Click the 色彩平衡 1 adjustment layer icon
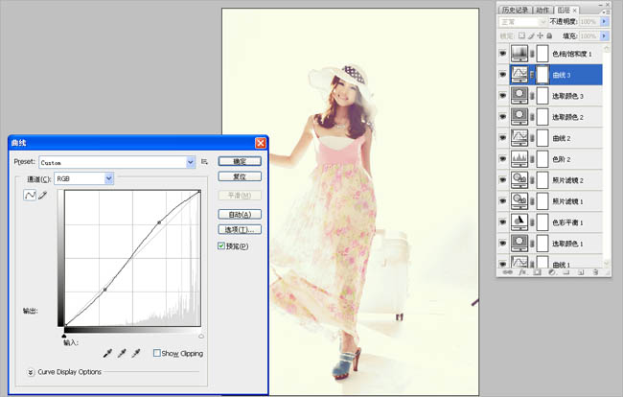623x397 pixels. point(520,222)
